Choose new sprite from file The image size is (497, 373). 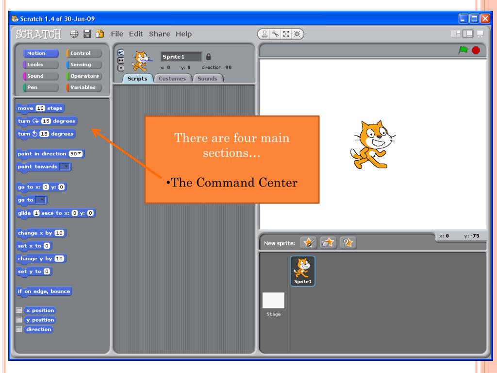(328, 243)
